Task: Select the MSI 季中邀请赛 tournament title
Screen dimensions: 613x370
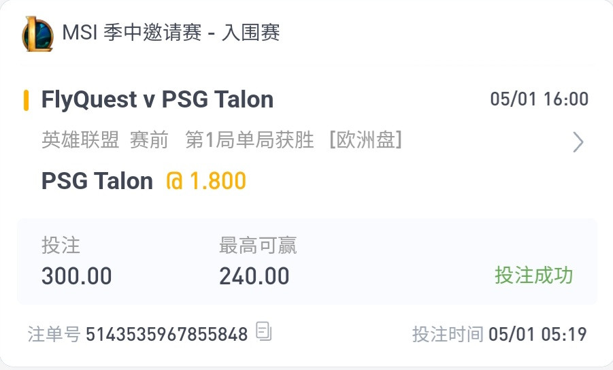Action: tap(171, 32)
